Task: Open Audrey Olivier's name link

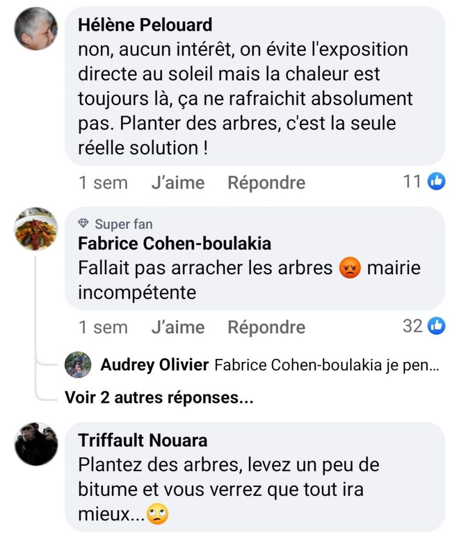Action: 155,365
